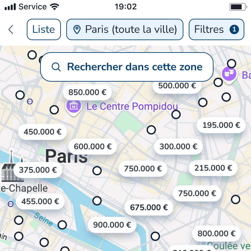Screen dimensions: 251x251
Task: Switch to Liste view
Action: tap(44, 29)
